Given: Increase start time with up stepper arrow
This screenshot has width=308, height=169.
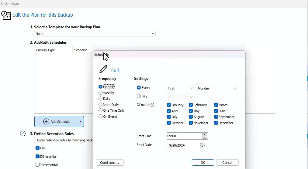Looking at the screenshot, I should pyautogui.click(x=205, y=134).
